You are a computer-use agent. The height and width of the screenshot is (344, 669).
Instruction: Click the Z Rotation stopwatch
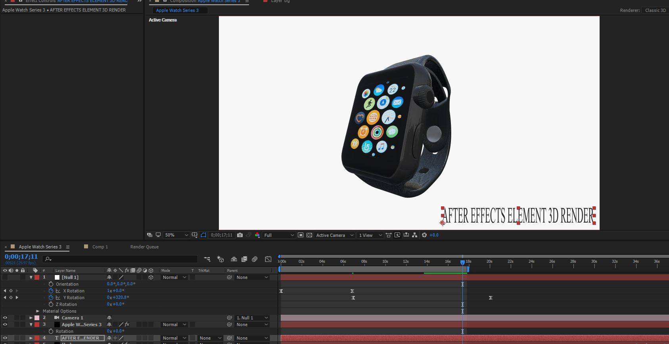coord(51,304)
